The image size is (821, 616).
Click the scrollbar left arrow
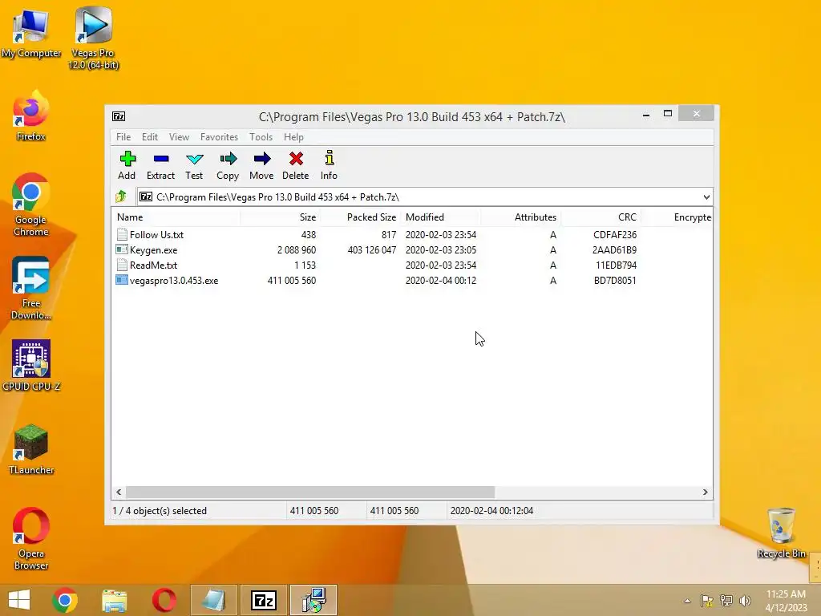[x=119, y=492]
